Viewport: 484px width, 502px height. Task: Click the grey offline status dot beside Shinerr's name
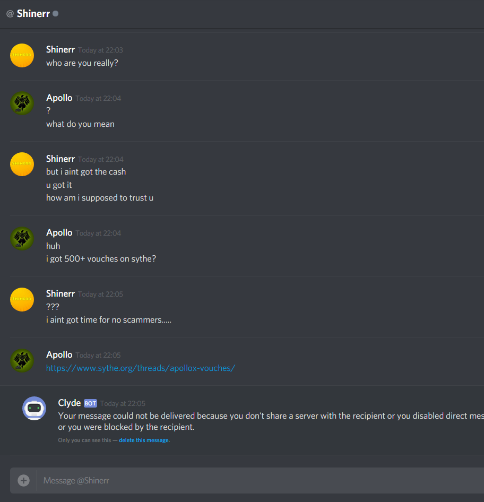click(55, 14)
